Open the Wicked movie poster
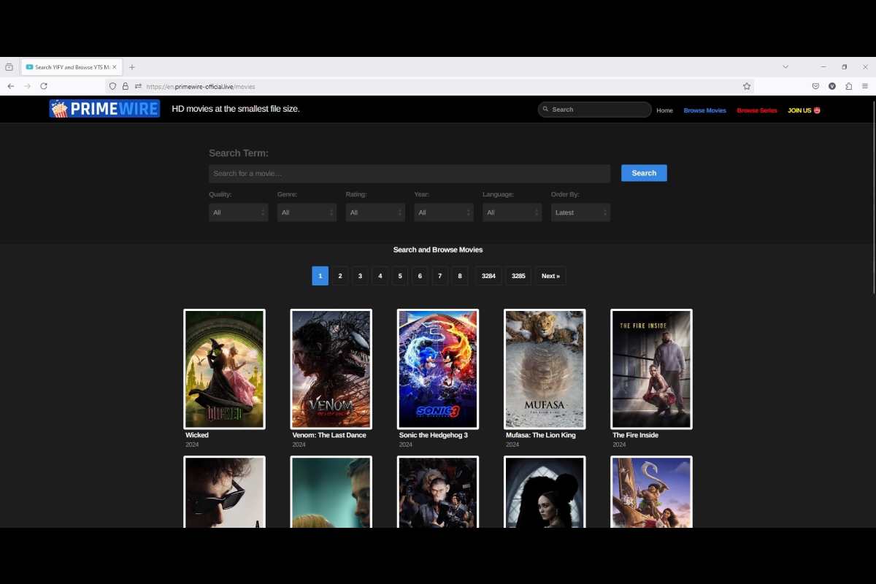The width and height of the screenshot is (876, 584). [224, 369]
